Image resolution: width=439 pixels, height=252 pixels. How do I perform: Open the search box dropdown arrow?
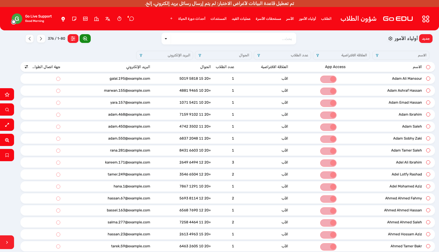coord(166,39)
